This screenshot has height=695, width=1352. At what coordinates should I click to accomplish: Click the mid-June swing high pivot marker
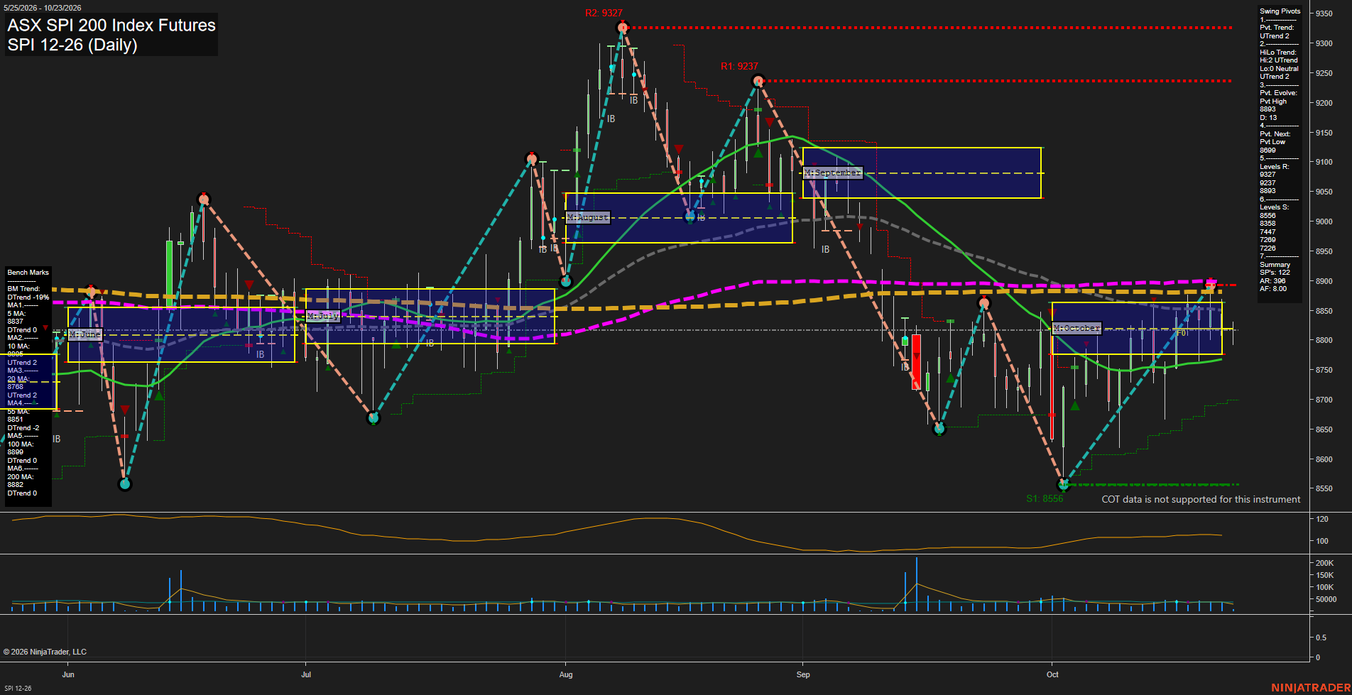[x=205, y=199]
